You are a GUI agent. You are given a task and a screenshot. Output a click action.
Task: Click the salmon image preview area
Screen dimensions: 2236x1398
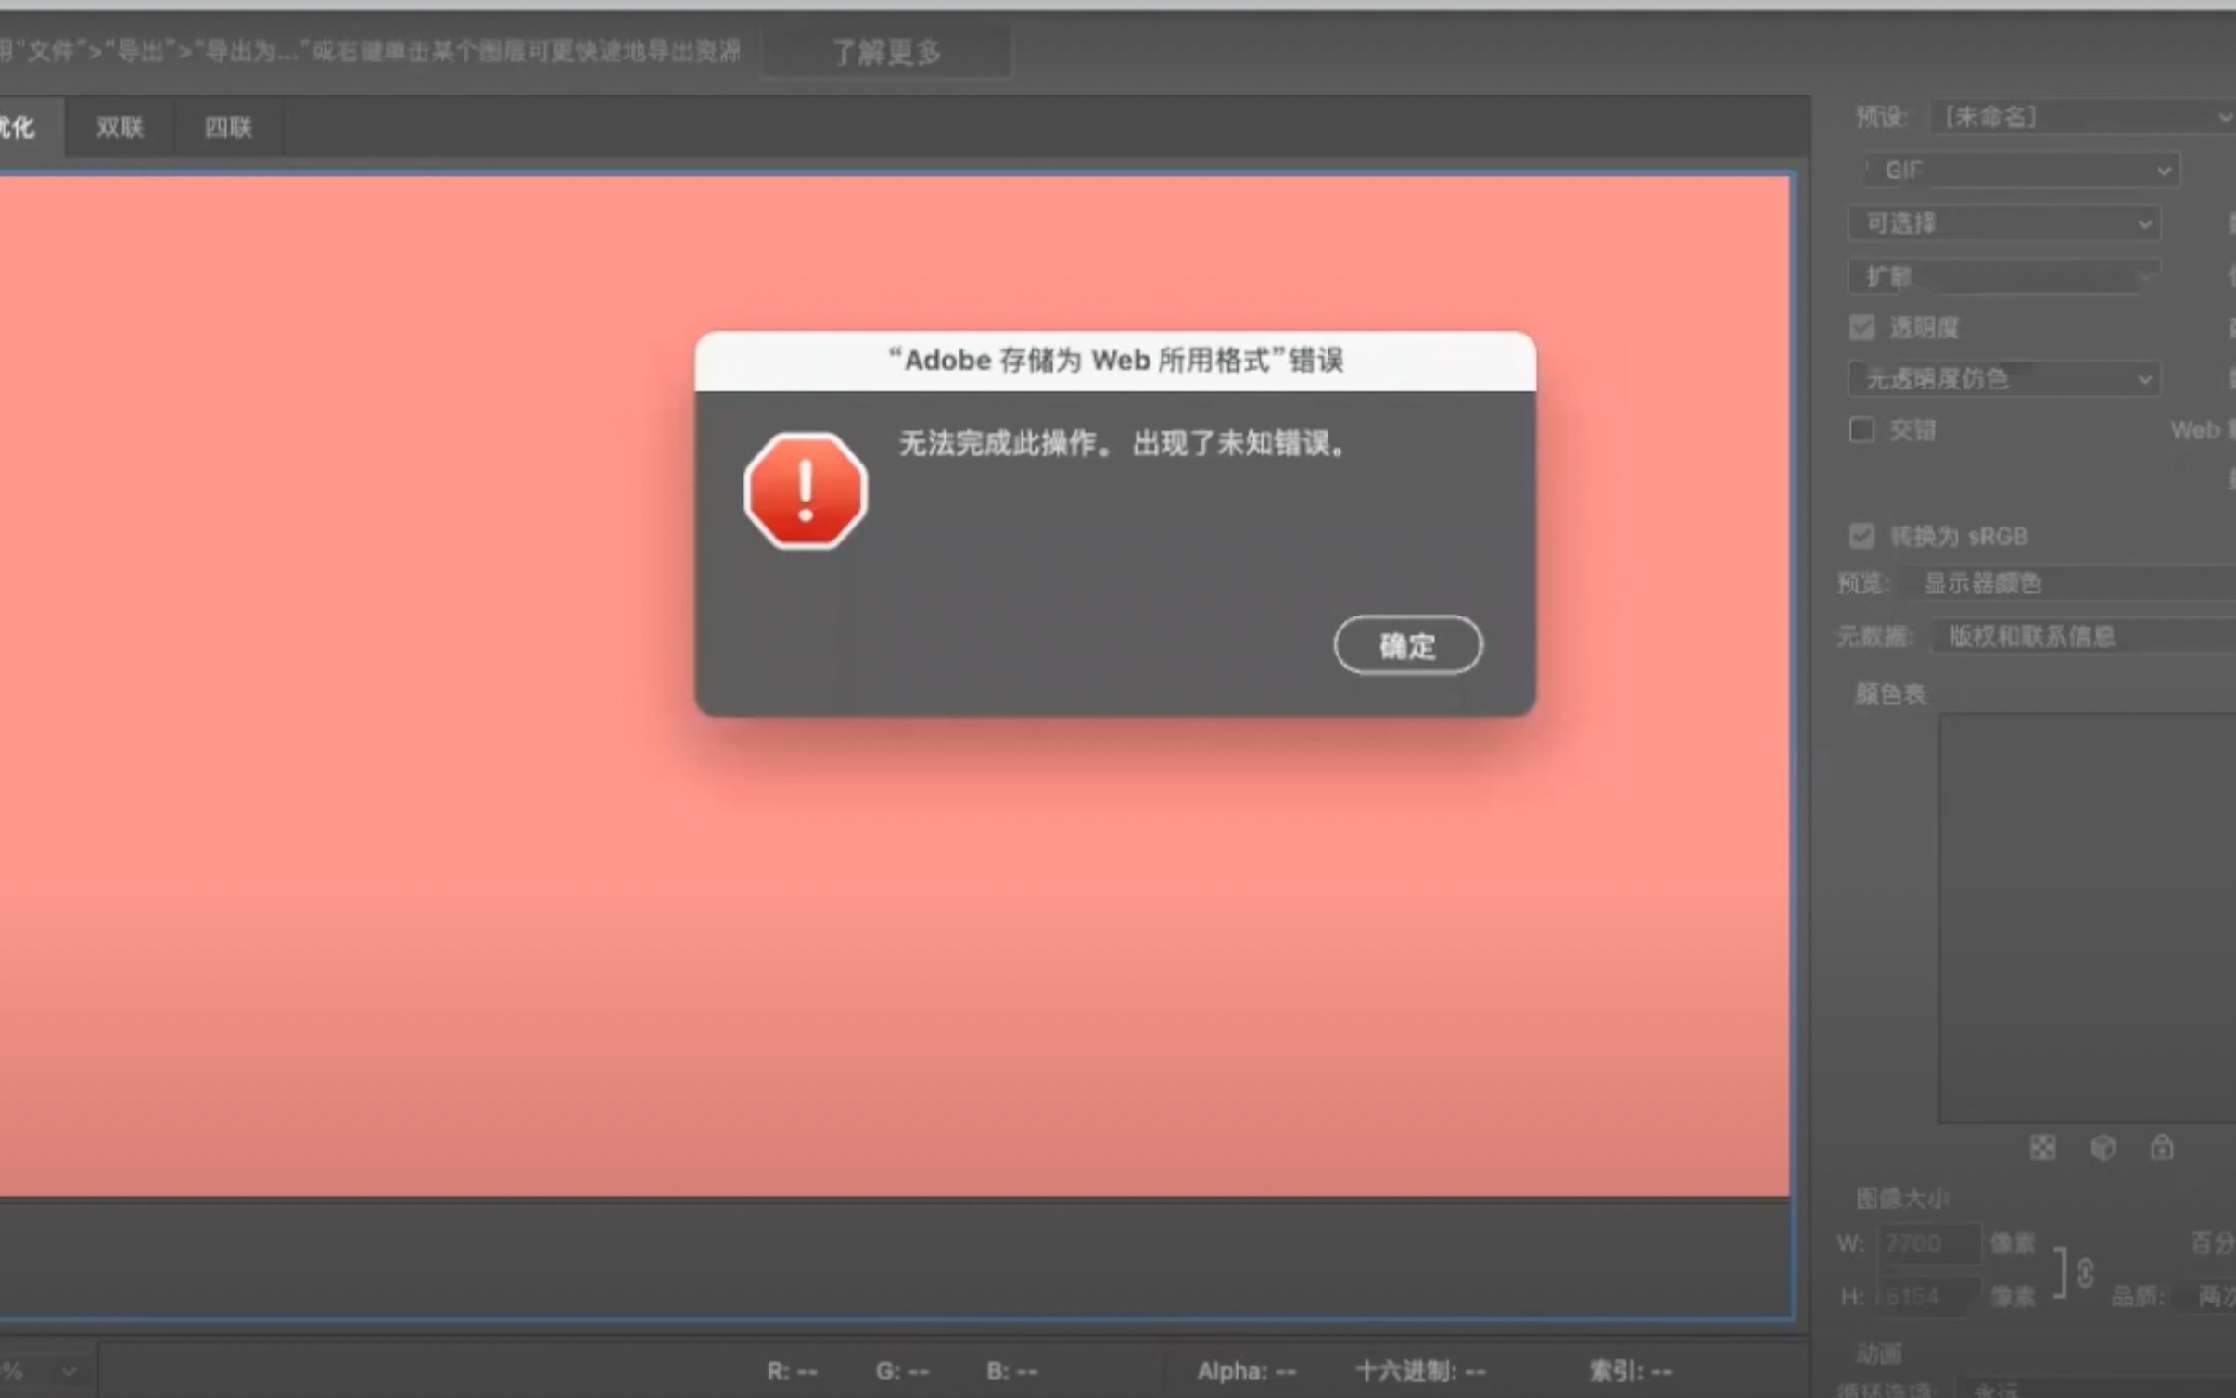pyautogui.click(x=895, y=686)
